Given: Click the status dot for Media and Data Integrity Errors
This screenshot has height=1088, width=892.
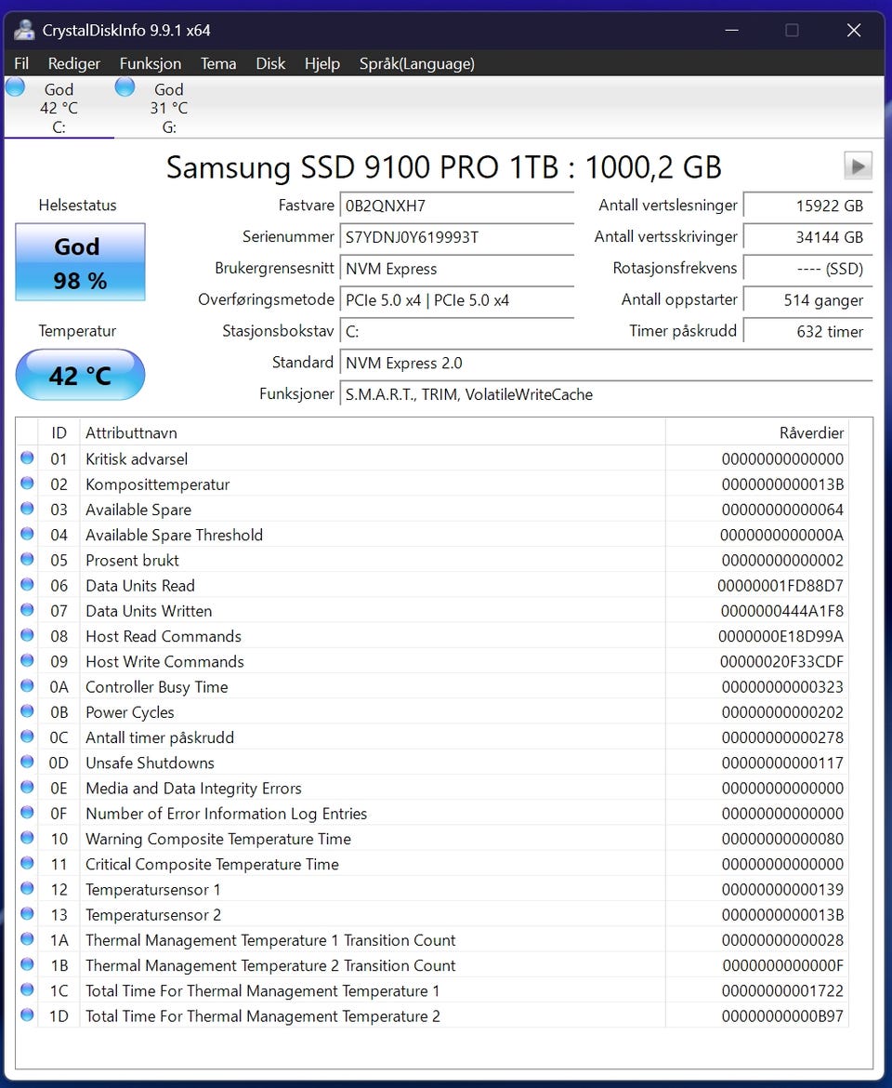Looking at the screenshot, I should tap(27, 787).
